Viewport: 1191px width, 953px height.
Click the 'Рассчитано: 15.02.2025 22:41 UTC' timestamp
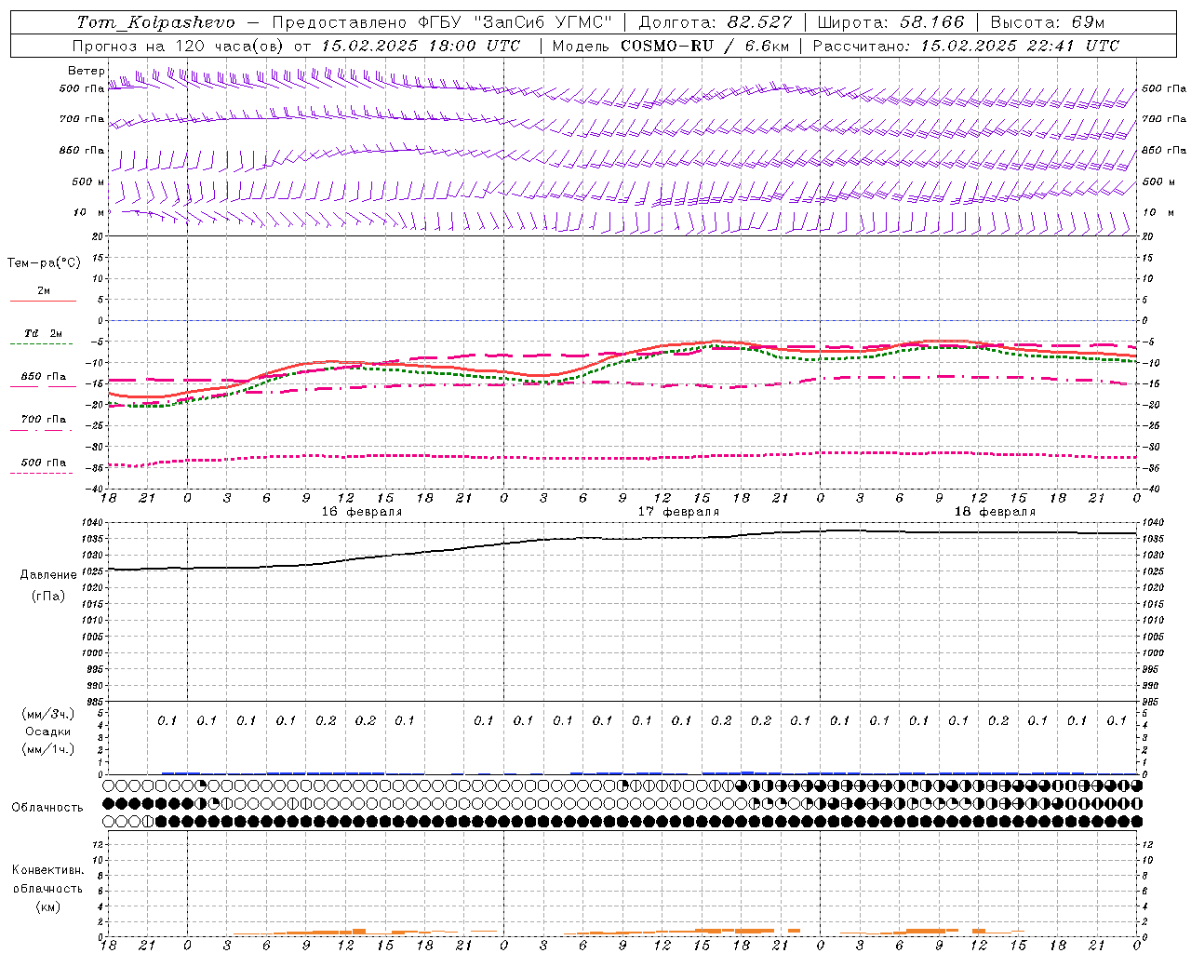coord(966,46)
